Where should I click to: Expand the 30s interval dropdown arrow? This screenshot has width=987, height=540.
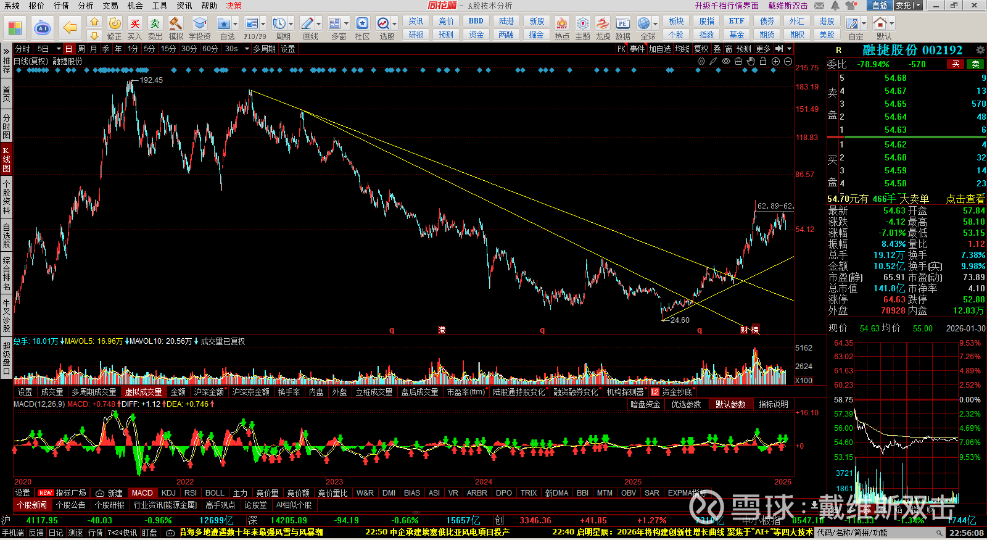coord(246,49)
